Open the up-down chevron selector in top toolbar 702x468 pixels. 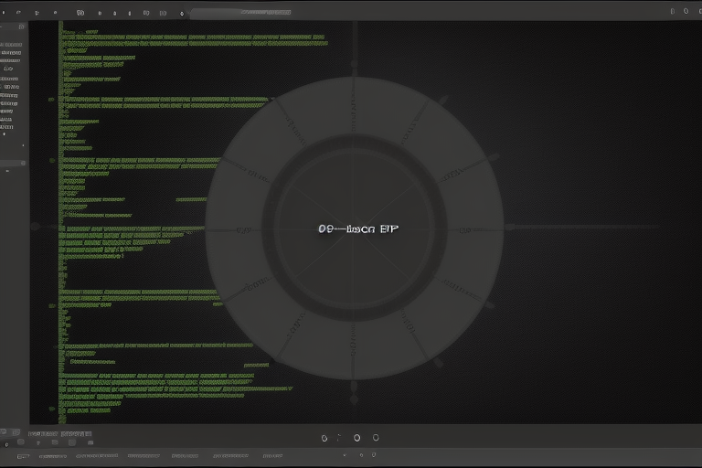click(181, 13)
